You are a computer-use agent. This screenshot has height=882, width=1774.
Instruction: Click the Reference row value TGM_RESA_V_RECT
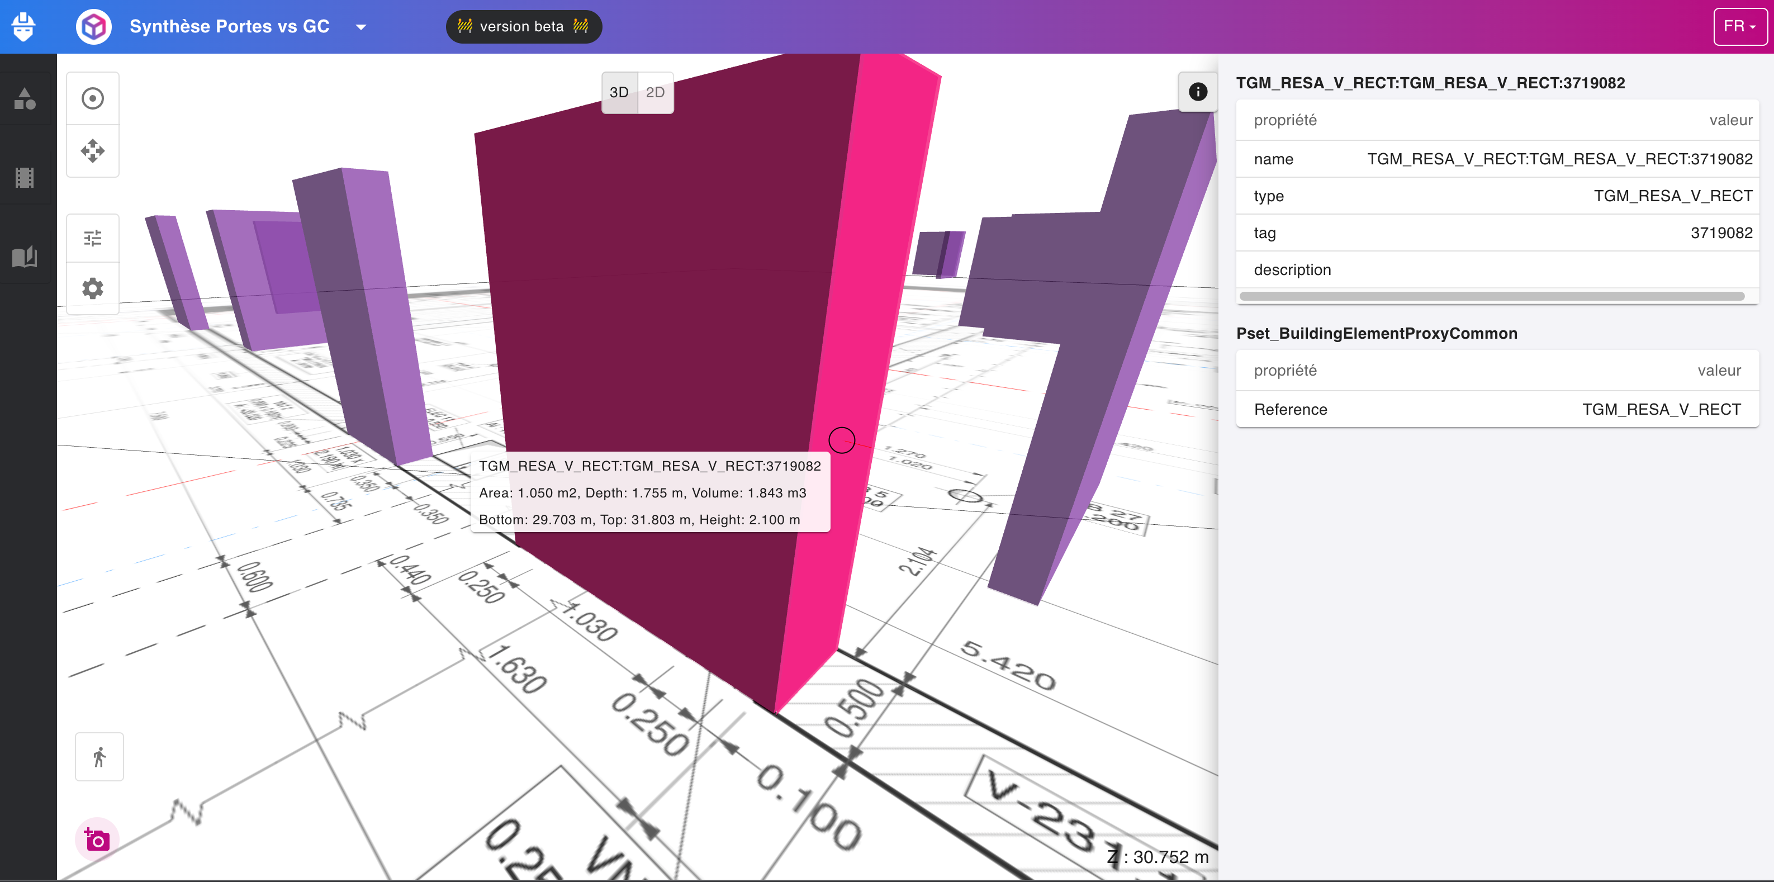1661,410
